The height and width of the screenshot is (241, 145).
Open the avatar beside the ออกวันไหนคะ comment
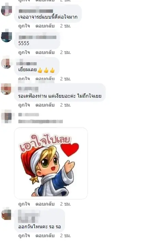6,215
